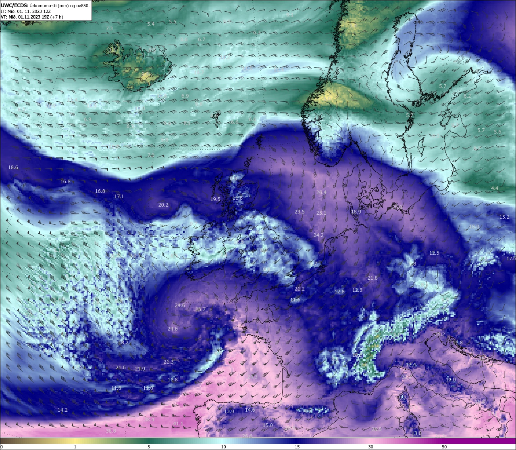Click the map value '21.8'
Screen dimensions: 516x450
click(x=372, y=278)
